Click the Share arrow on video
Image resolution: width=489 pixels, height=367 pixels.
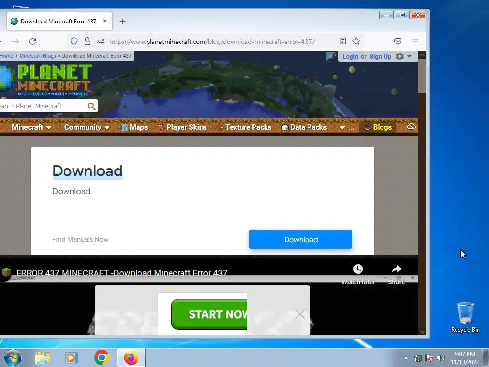pyautogui.click(x=396, y=269)
